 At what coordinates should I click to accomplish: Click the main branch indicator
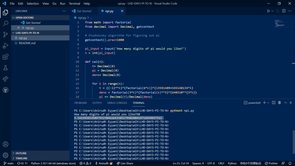8,163
